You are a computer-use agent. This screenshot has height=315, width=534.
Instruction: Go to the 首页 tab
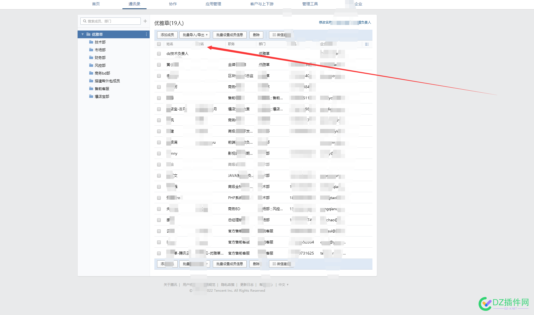(96, 4)
